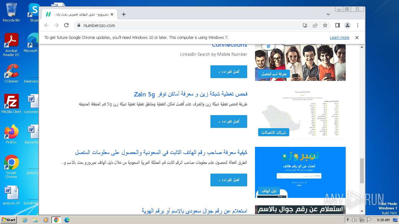Open Recycle Bin desktop icon
This screenshot has width=399, height=224.
pos(11,12)
